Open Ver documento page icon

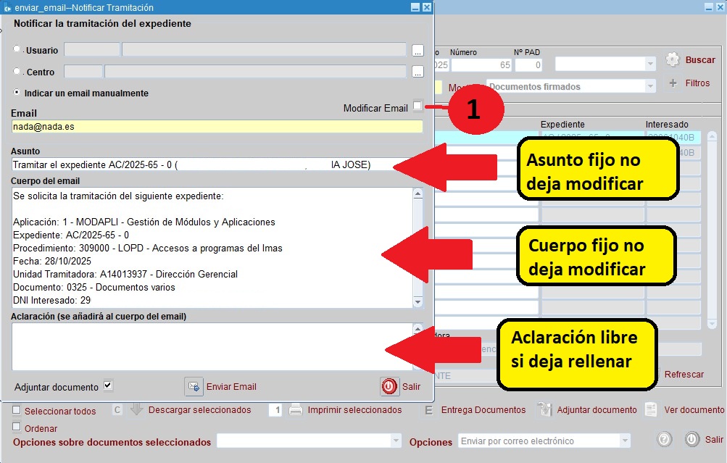click(652, 409)
